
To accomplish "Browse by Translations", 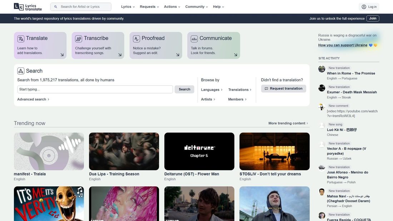I will pyautogui.click(x=240, y=90).
